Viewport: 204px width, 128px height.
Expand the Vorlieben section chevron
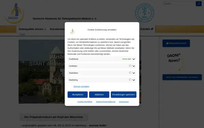point(134,66)
